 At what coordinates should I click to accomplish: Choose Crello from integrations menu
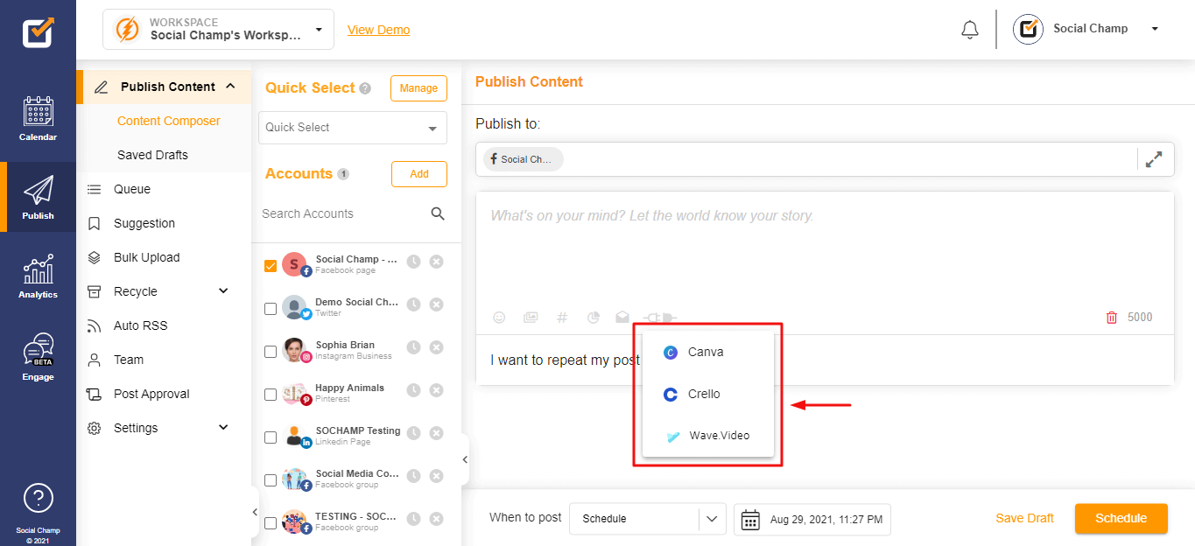pyautogui.click(x=707, y=395)
